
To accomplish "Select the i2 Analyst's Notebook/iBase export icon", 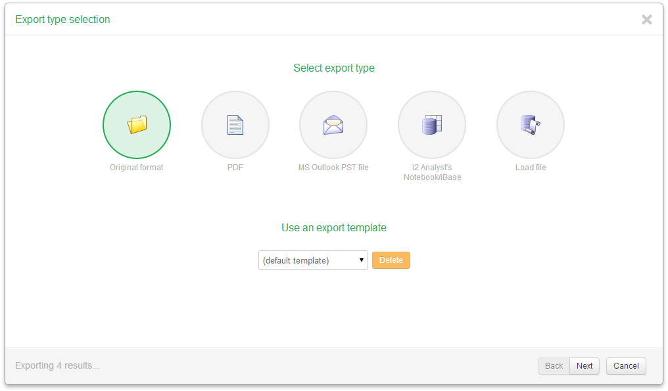I will (432, 124).
